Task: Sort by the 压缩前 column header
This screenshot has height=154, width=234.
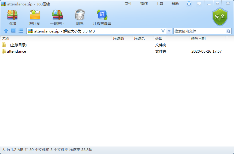Action: coord(122,39)
